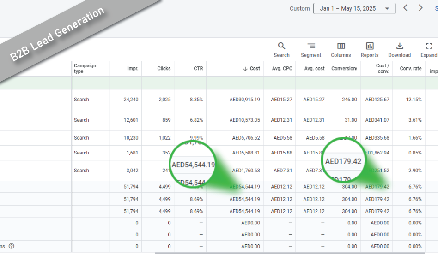Go to next date range arrow
Image resolution: width=438 pixels, height=254 pixels.
pyautogui.click(x=420, y=8)
